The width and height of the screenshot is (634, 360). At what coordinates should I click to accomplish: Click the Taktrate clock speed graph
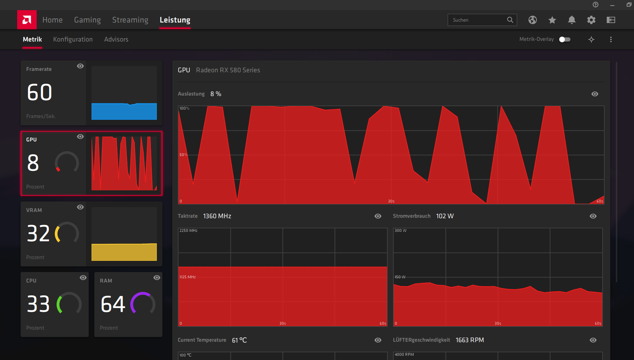coord(283,277)
